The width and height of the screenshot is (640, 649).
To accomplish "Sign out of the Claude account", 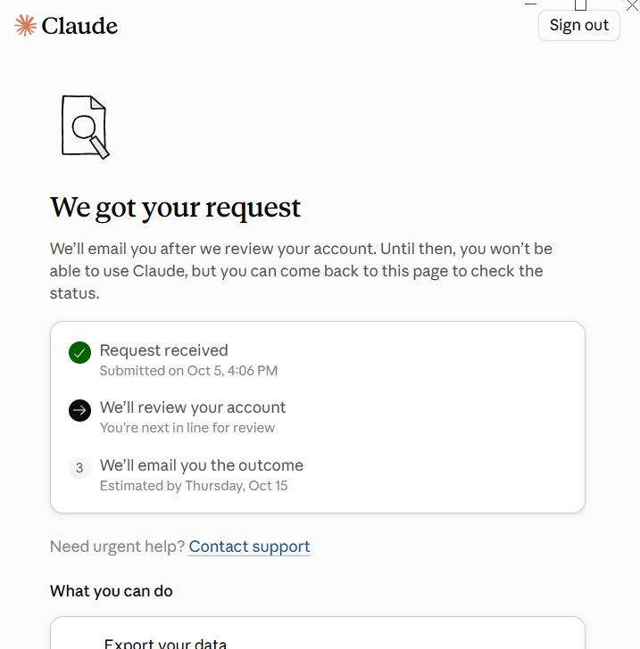I will (579, 25).
